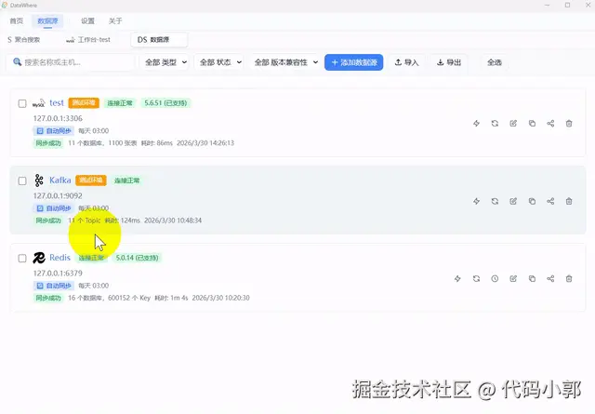Viewport: 595px width, 414px height.
Task: Open the Redis datasource name link
Action: pyautogui.click(x=59, y=258)
